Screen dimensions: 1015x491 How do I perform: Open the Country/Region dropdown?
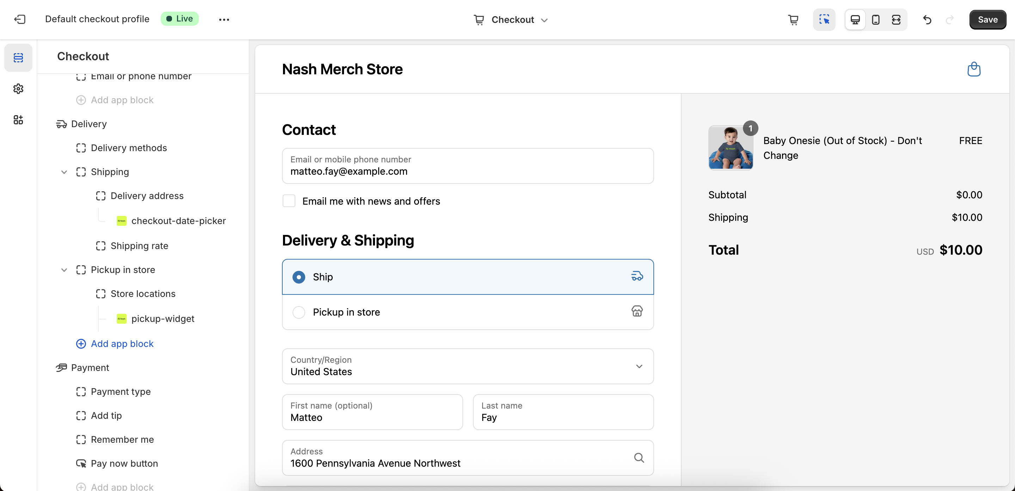[x=467, y=366]
